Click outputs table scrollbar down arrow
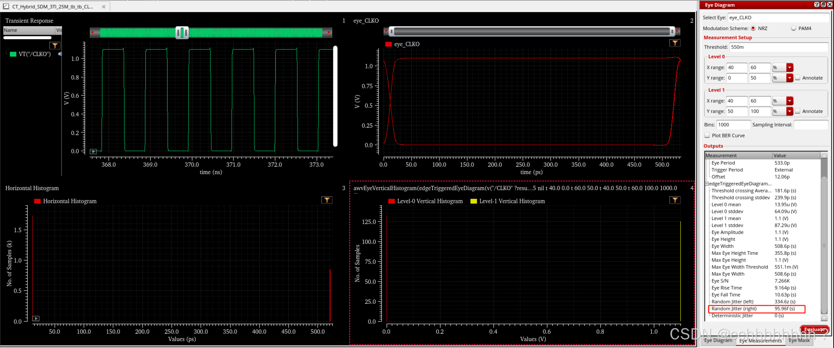Viewport: 834px width, 348px height. 824,318
